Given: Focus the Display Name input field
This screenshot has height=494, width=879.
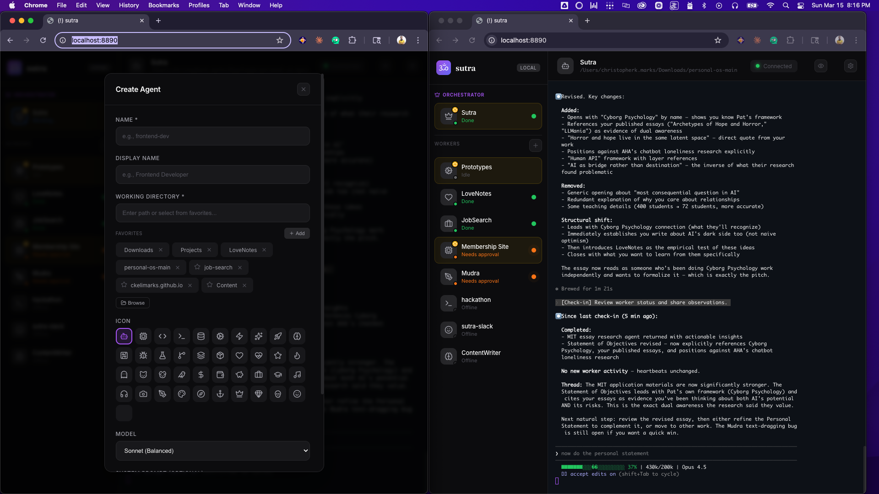Looking at the screenshot, I should (213, 174).
